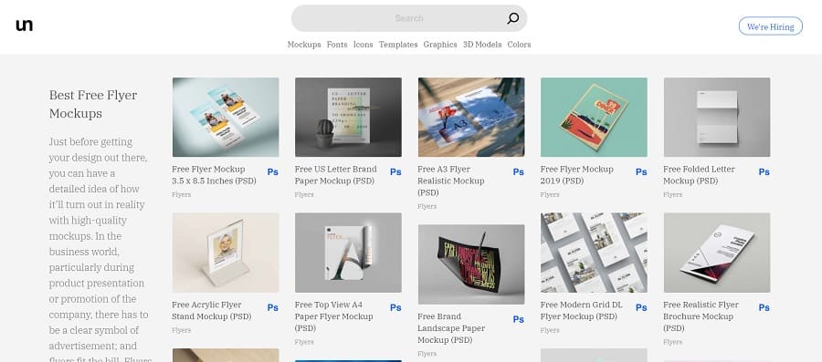Screen dimensions: 822x362
Task: Open the Mockups menu item
Action: click(304, 45)
